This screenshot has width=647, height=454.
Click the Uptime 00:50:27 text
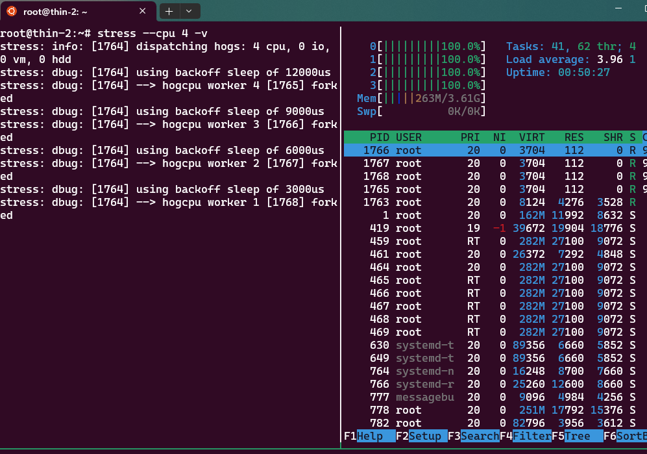(558, 72)
